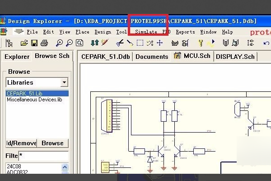Open the Reports menu
Screen dimensions: 271x181
186,32
